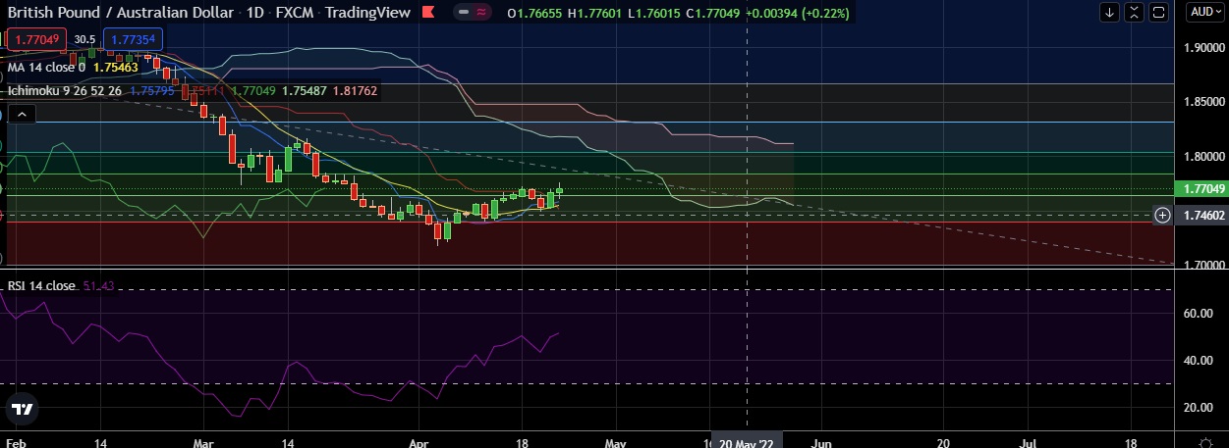Click the 1.74602 crosshair price label
This screenshot has width=1229, height=448.
(1202, 215)
